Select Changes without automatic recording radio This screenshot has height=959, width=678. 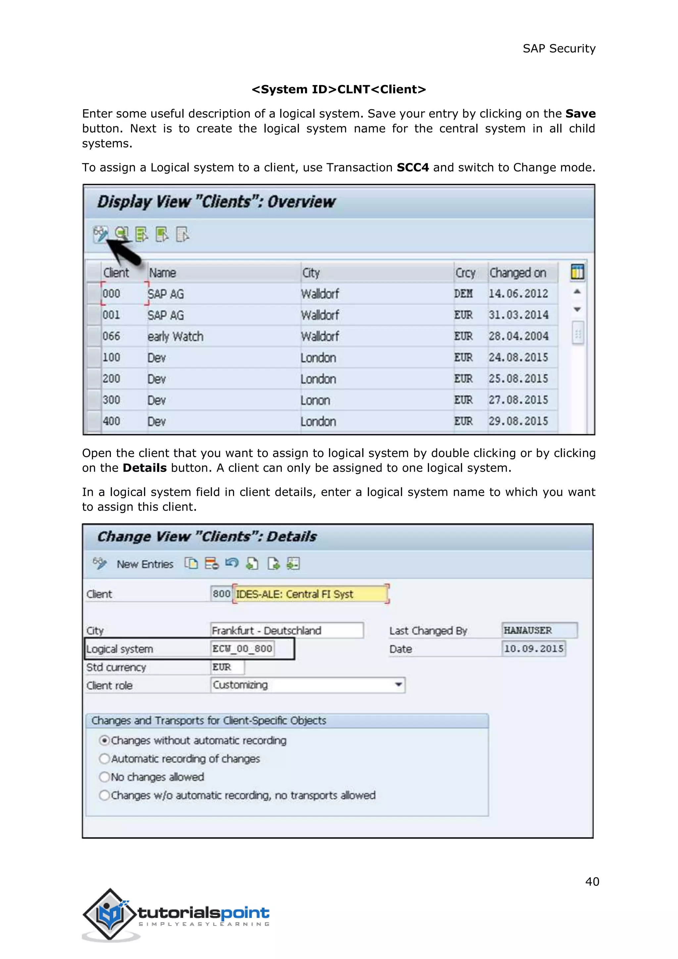coord(104,740)
